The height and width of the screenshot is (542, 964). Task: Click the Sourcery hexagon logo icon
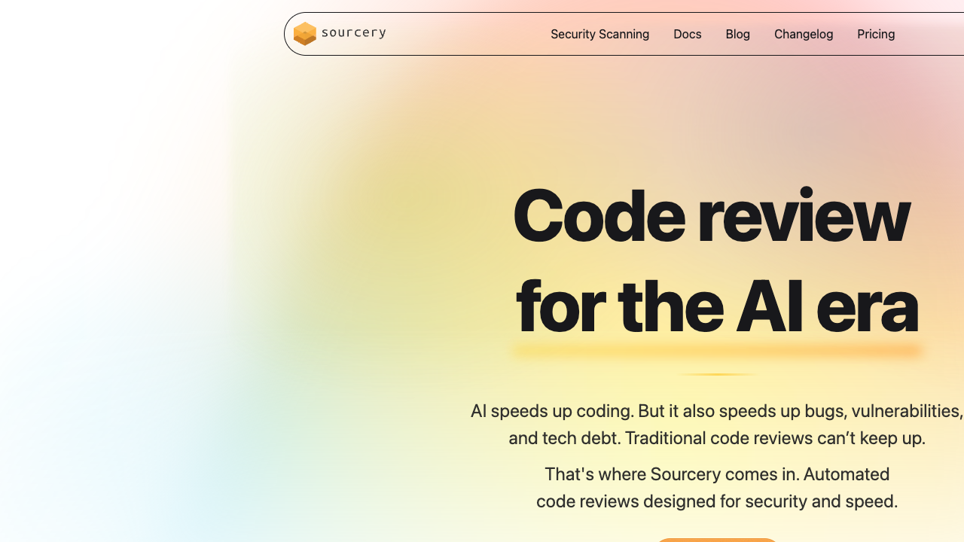tap(304, 34)
